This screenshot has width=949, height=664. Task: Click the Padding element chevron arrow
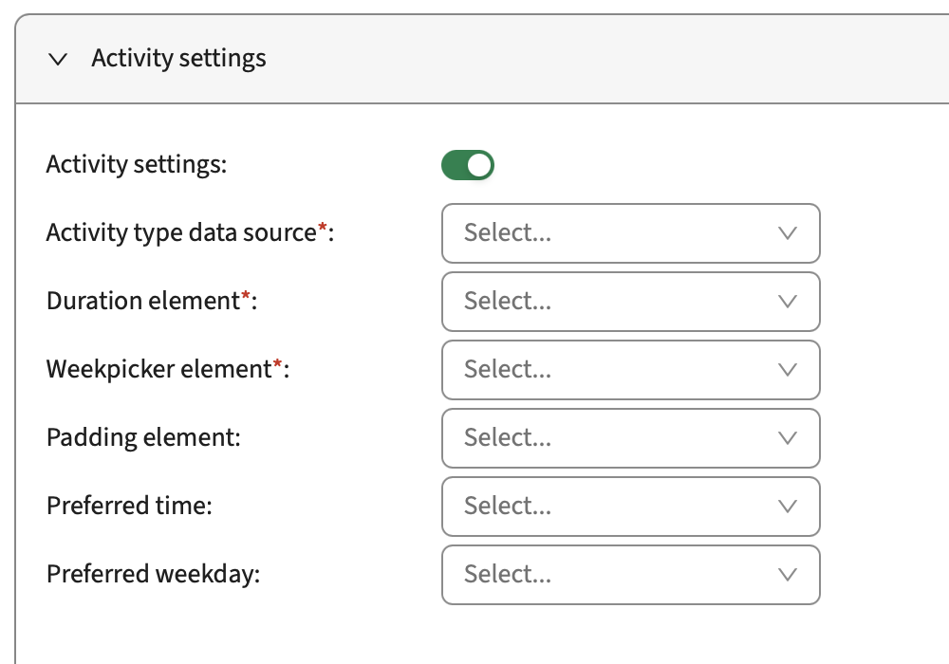(787, 438)
